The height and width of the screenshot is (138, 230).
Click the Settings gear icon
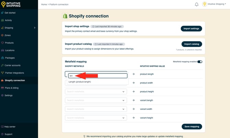[2, 95]
